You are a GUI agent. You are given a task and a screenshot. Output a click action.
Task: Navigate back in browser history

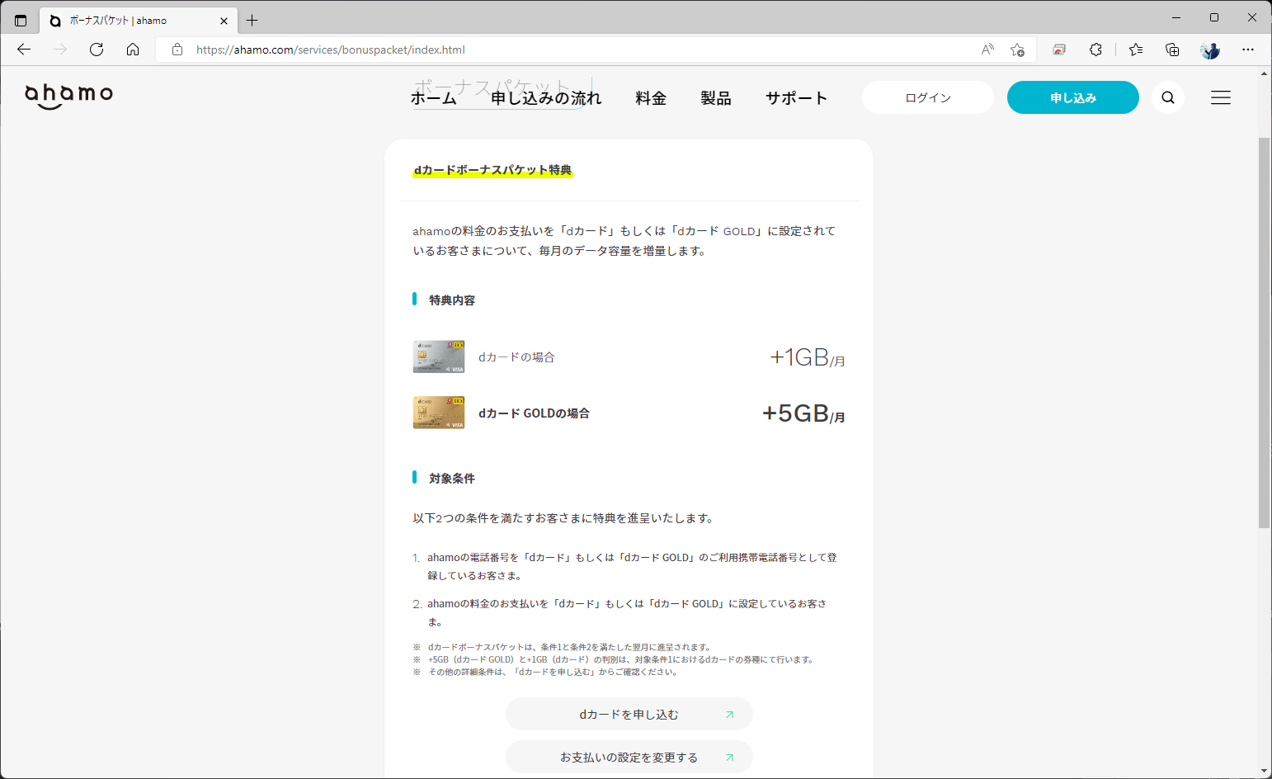(23, 50)
